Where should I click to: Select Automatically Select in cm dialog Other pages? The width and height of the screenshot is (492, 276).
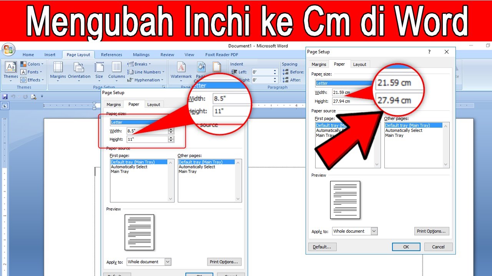coord(404,130)
